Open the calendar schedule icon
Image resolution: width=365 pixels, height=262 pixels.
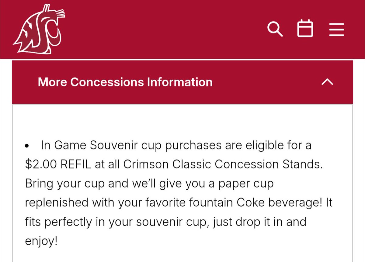coord(305,29)
